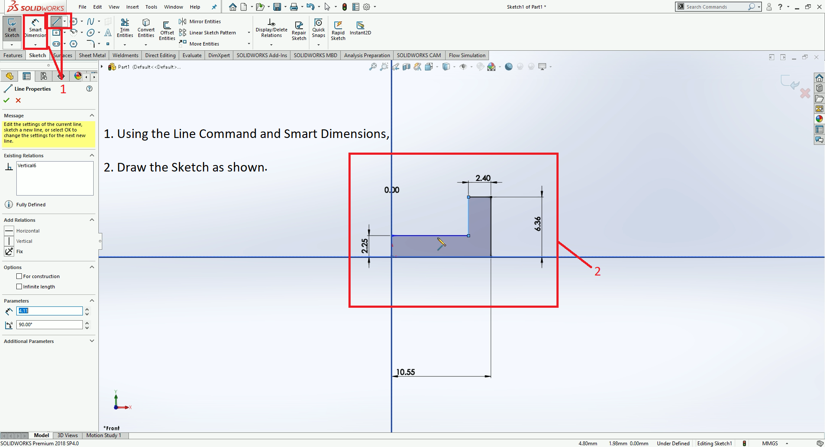Open the Line tool dropdown arrow

pos(64,21)
